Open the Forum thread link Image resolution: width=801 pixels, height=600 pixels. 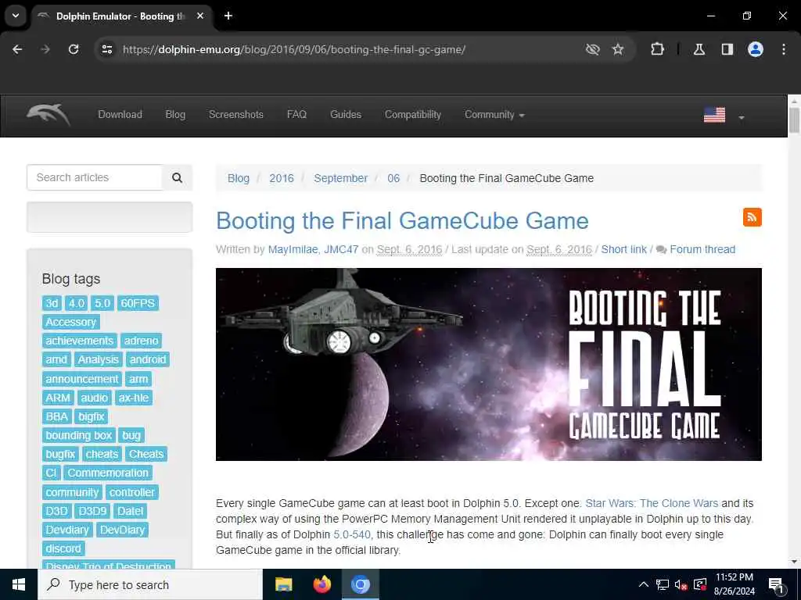click(702, 249)
